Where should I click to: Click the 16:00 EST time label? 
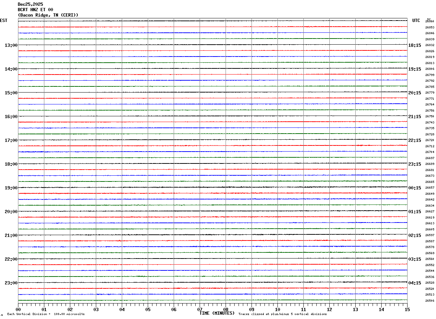point(11,117)
